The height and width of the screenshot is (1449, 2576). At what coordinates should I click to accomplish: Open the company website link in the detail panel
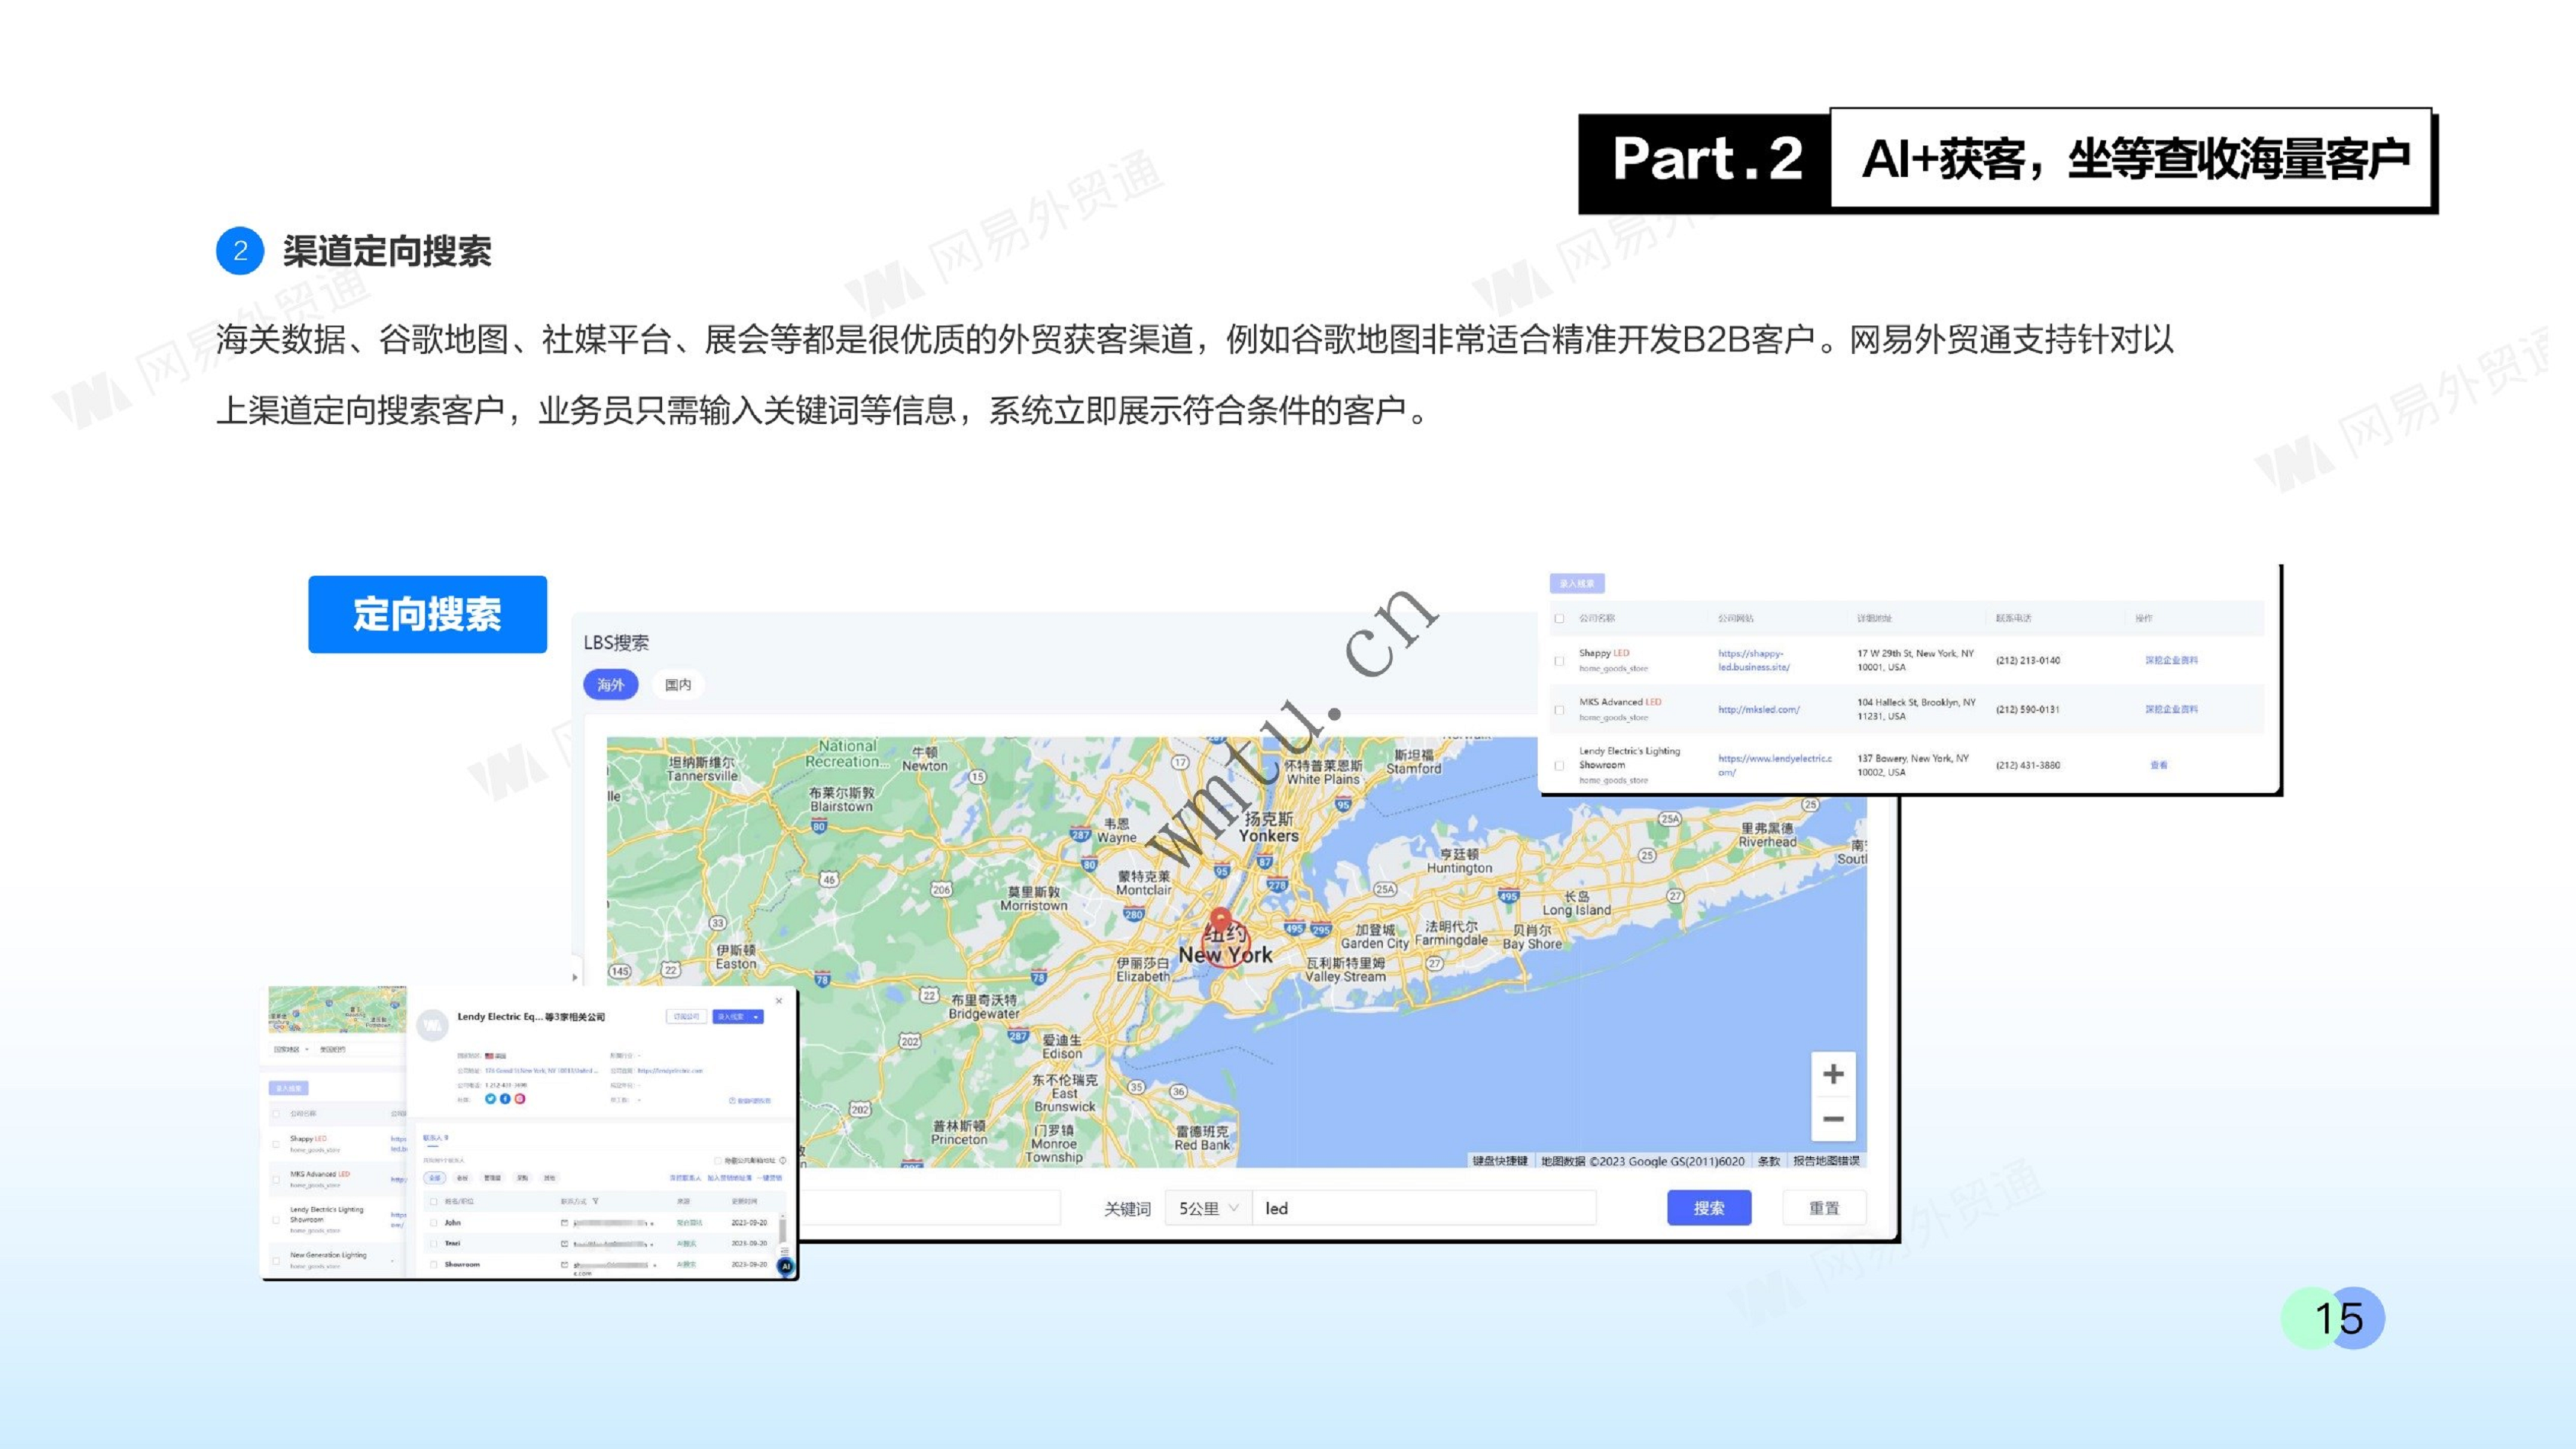tap(670, 1071)
